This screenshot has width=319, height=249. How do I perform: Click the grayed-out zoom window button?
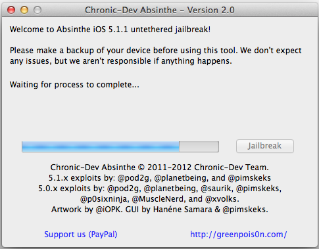pos(37,10)
